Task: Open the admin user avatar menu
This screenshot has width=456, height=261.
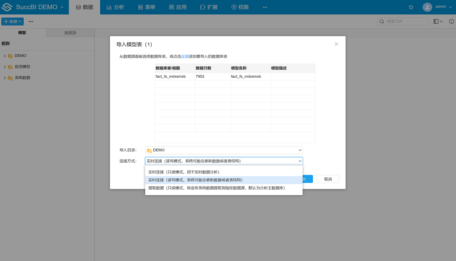Action: tap(427, 7)
